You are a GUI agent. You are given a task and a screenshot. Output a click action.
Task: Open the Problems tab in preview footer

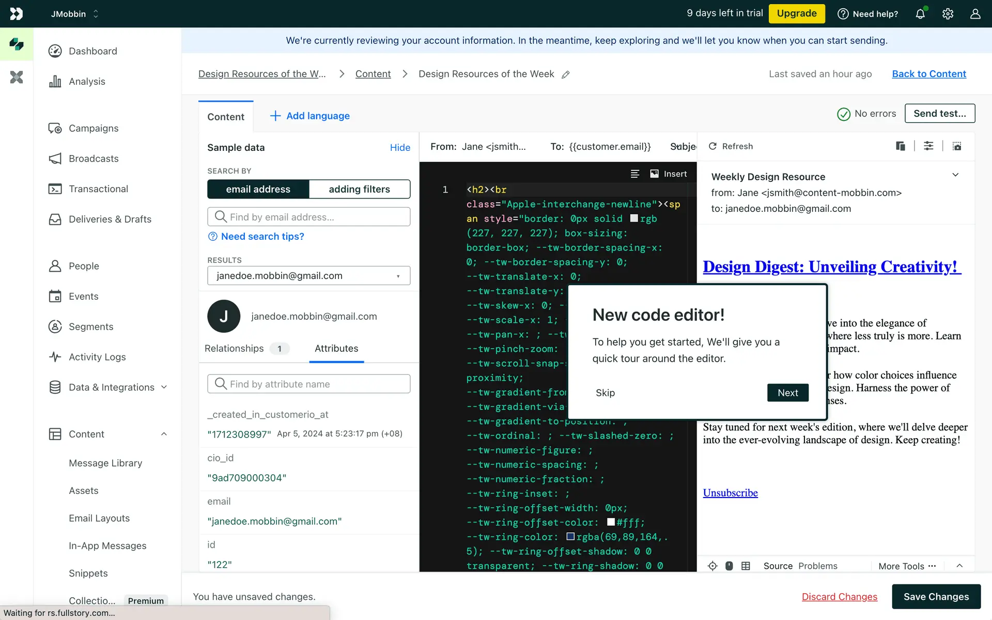817,566
